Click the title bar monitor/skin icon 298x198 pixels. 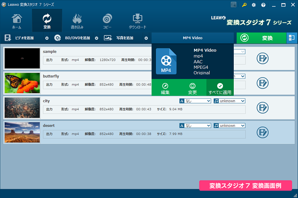click(234, 5)
